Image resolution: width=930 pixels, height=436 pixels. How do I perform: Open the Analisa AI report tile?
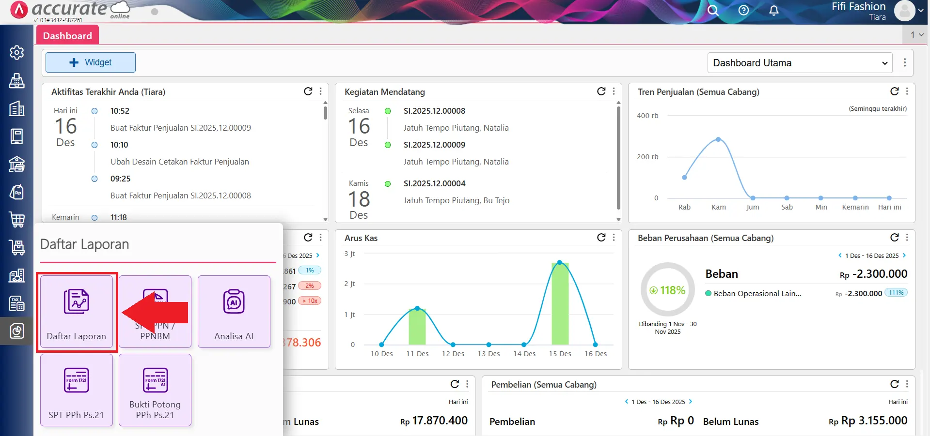tap(234, 311)
